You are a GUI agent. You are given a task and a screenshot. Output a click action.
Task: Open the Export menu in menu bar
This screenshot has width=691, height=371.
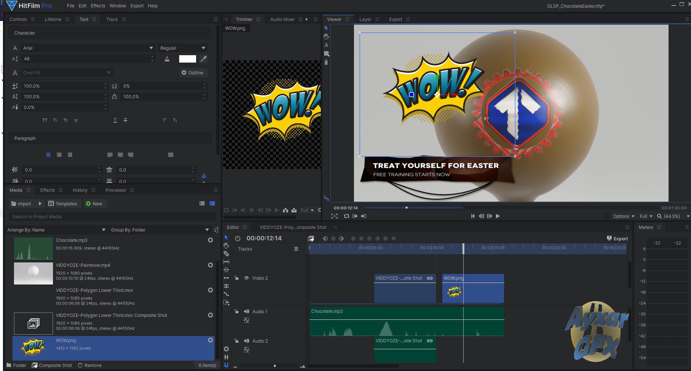(x=137, y=6)
